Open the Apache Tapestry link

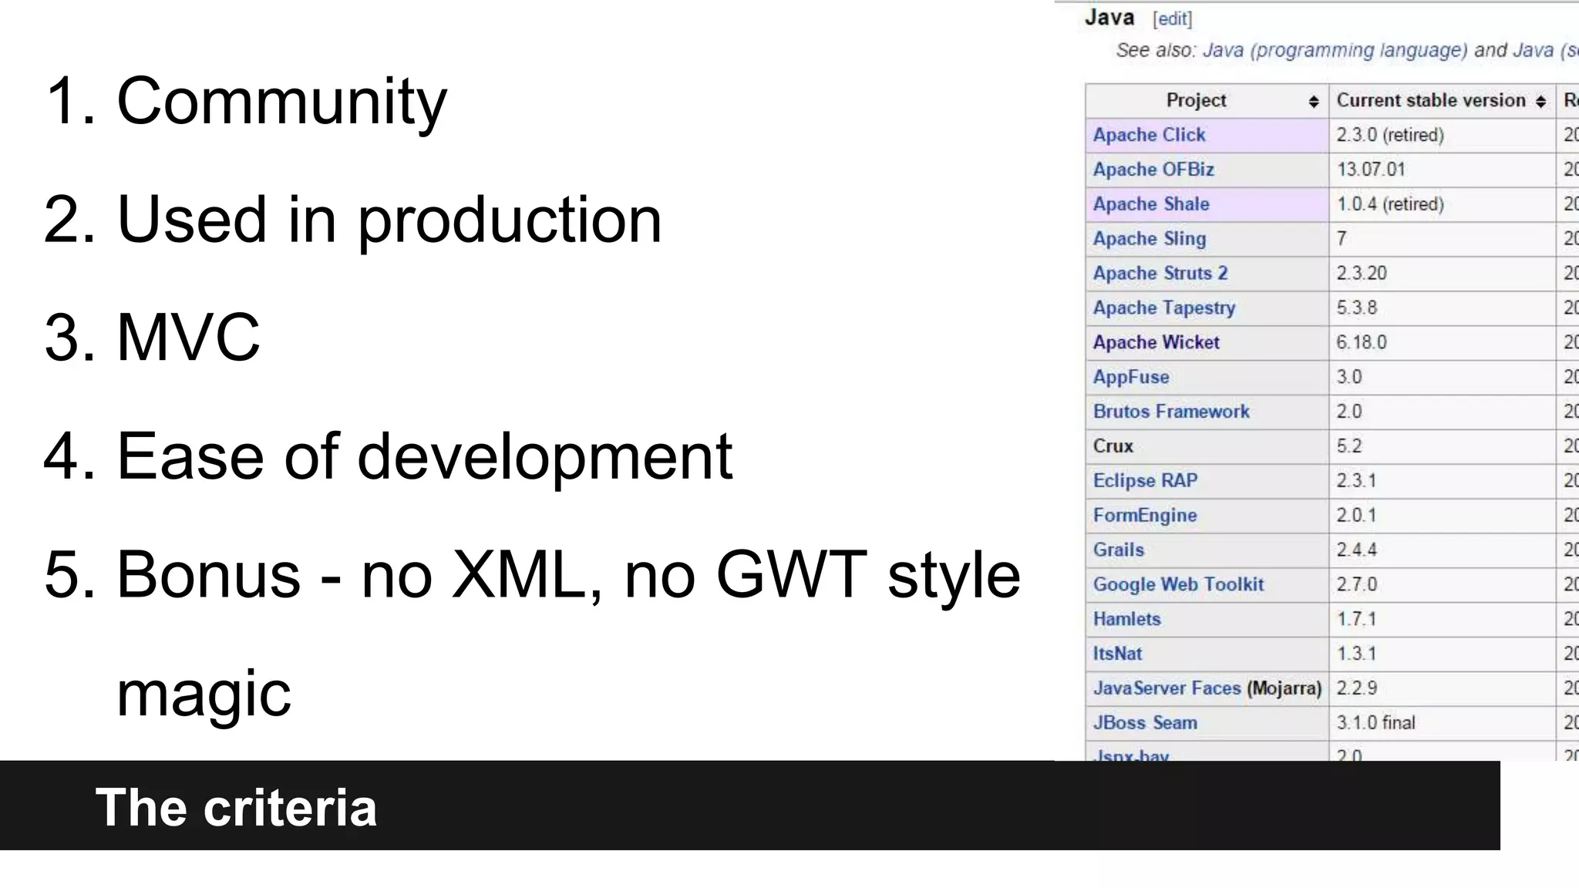1164,308
